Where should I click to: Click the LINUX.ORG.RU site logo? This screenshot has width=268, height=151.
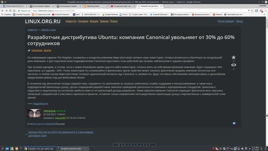[43, 21]
